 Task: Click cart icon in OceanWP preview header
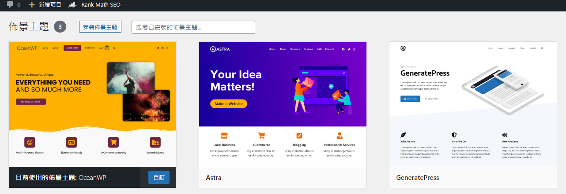106,48
